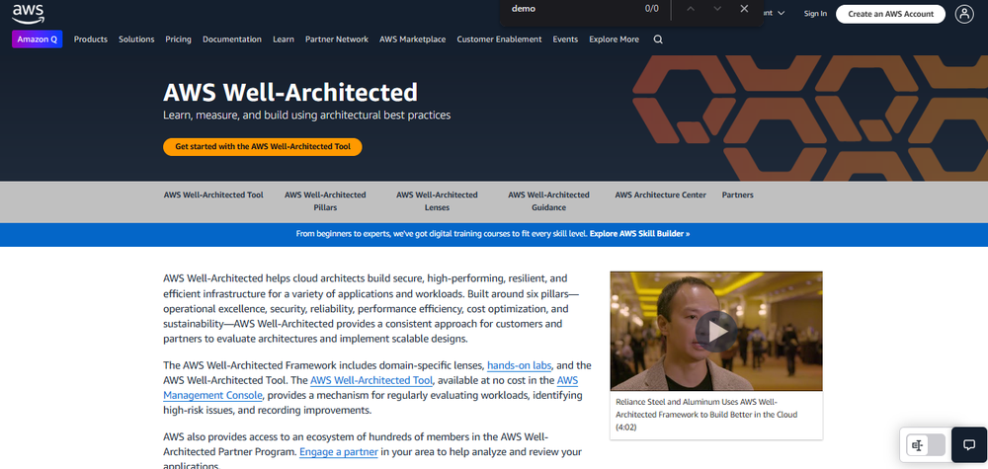Open the Documentation menu

[x=232, y=39]
